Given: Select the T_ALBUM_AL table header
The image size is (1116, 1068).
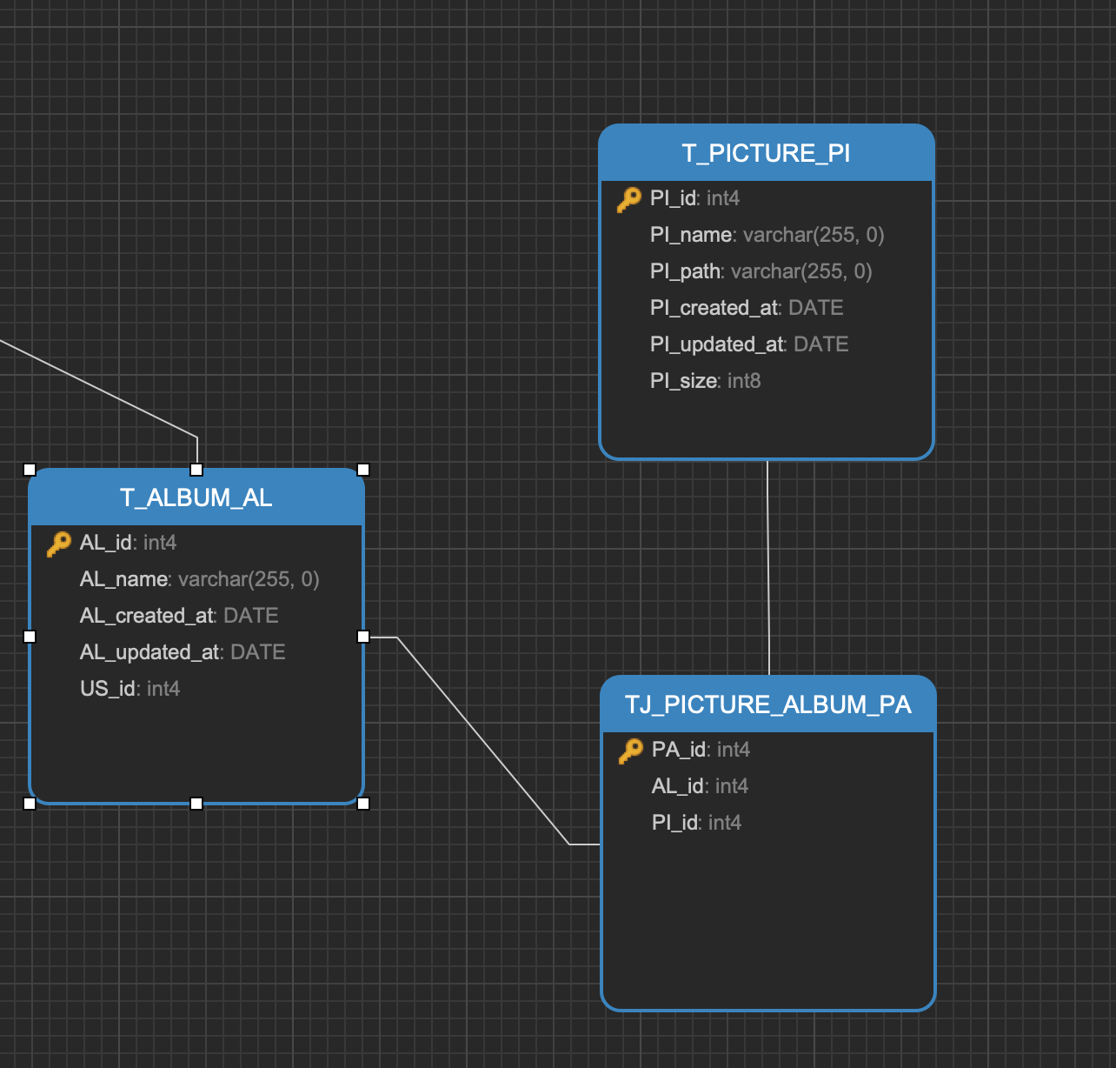Looking at the screenshot, I should 196,498.
